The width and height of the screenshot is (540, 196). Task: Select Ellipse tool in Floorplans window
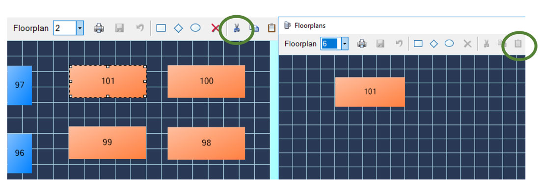449,43
